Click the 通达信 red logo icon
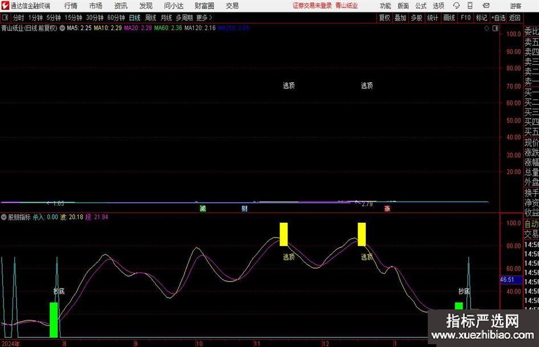 5,6
